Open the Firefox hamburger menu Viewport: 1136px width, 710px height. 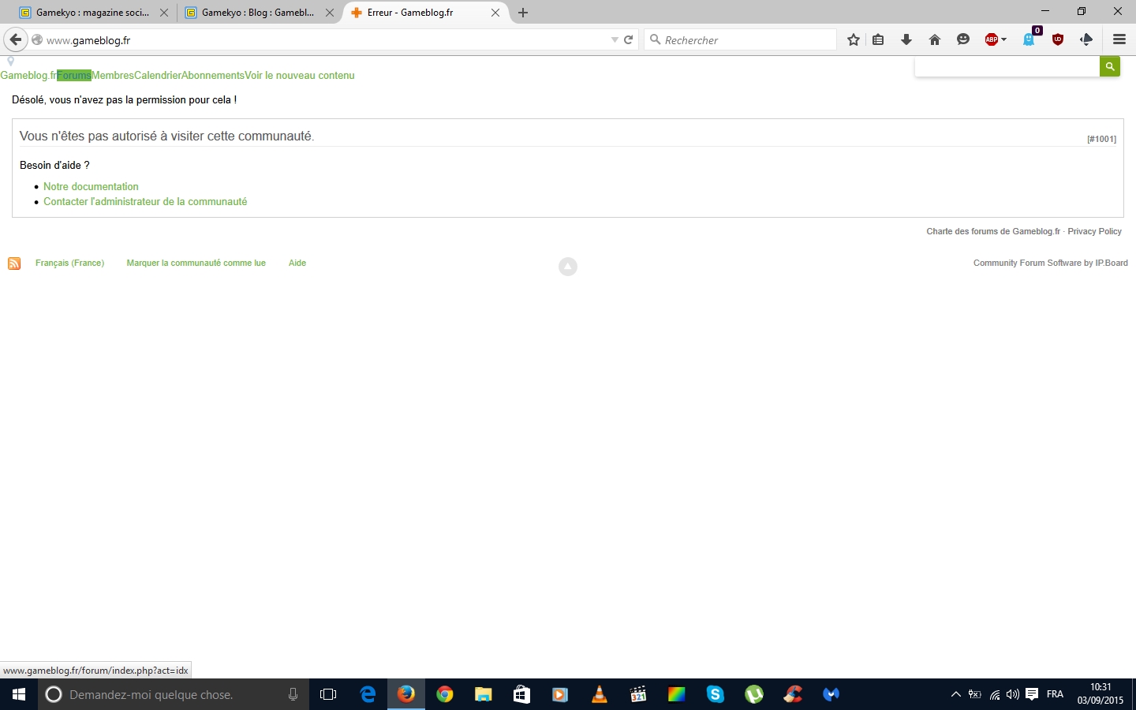[1119, 39]
